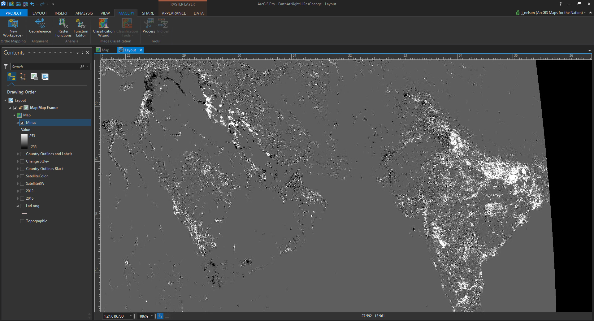Expand the Change StDev layer

point(18,161)
